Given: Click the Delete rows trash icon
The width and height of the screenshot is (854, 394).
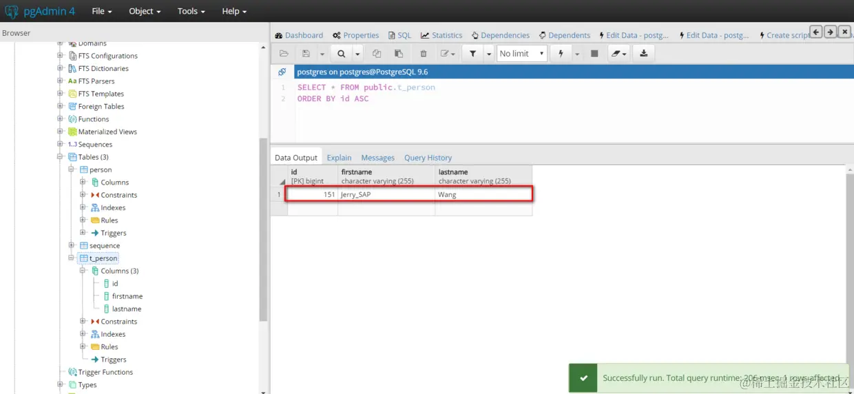Looking at the screenshot, I should 424,54.
